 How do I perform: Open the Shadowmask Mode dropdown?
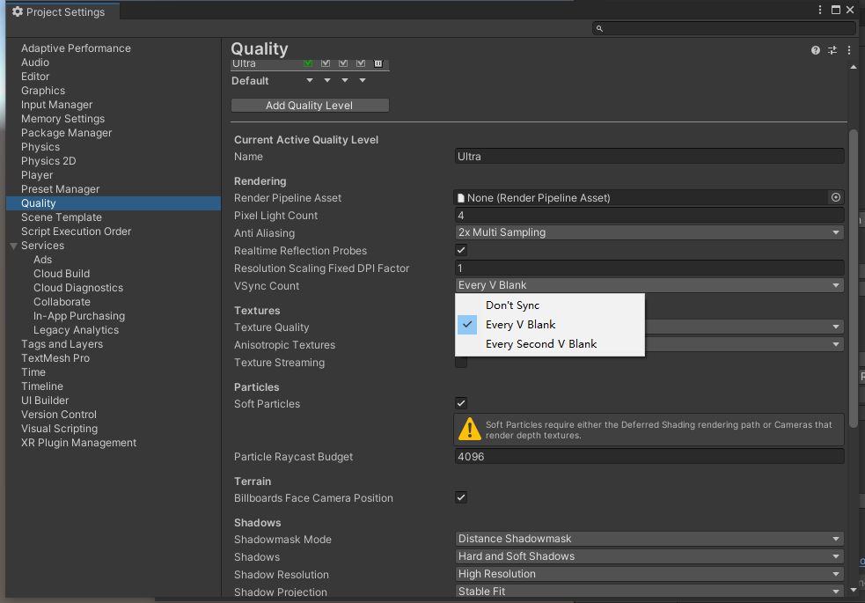tap(649, 539)
